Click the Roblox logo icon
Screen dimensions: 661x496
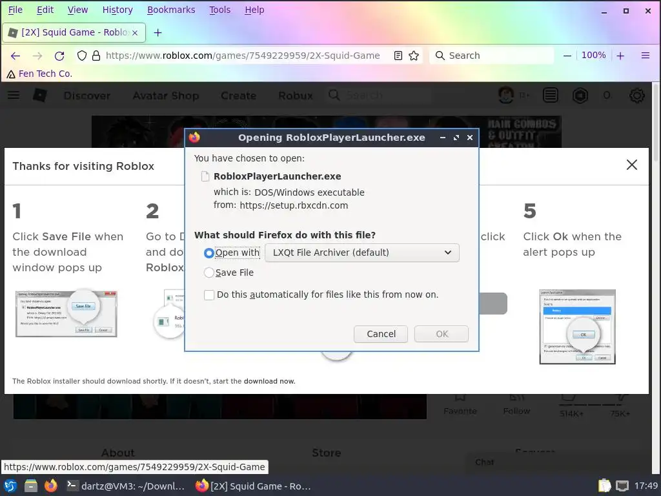(x=39, y=96)
